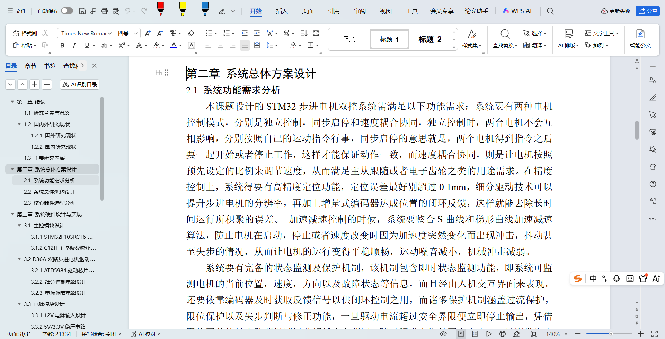Image resolution: width=665 pixels, height=339 pixels.
Task: Click the font color A swatch
Action: pos(174,45)
